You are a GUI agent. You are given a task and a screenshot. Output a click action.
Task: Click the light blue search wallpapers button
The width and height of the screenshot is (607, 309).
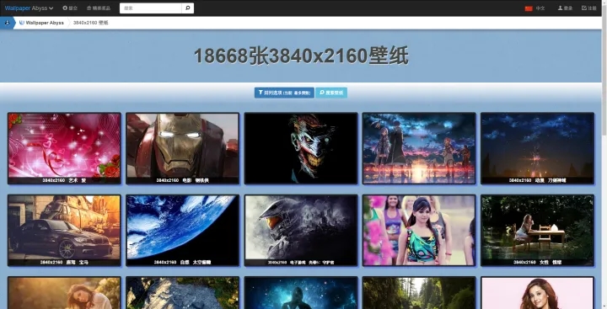[x=331, y=93]
